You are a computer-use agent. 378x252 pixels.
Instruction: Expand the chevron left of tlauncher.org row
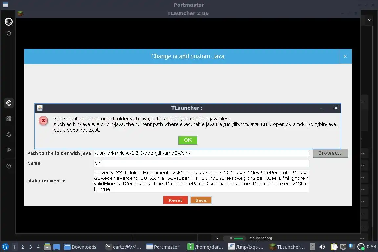217,238
